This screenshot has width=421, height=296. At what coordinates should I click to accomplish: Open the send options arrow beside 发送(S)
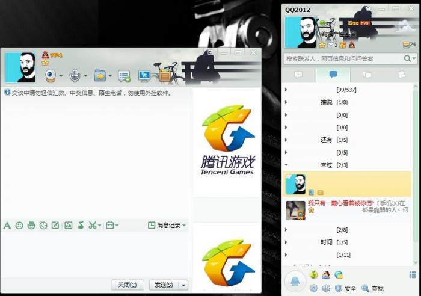(183, 285)
